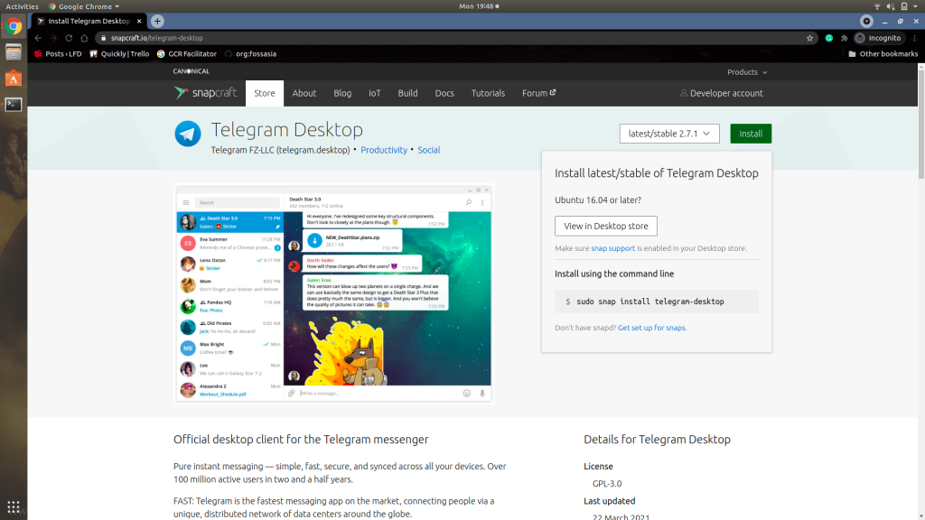
Task: Open a new tab with plus button
Action: (x=157, y=22)
